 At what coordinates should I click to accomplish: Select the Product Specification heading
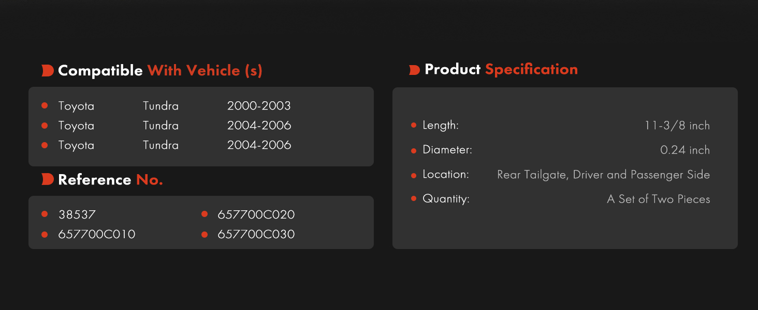(501, 70)
